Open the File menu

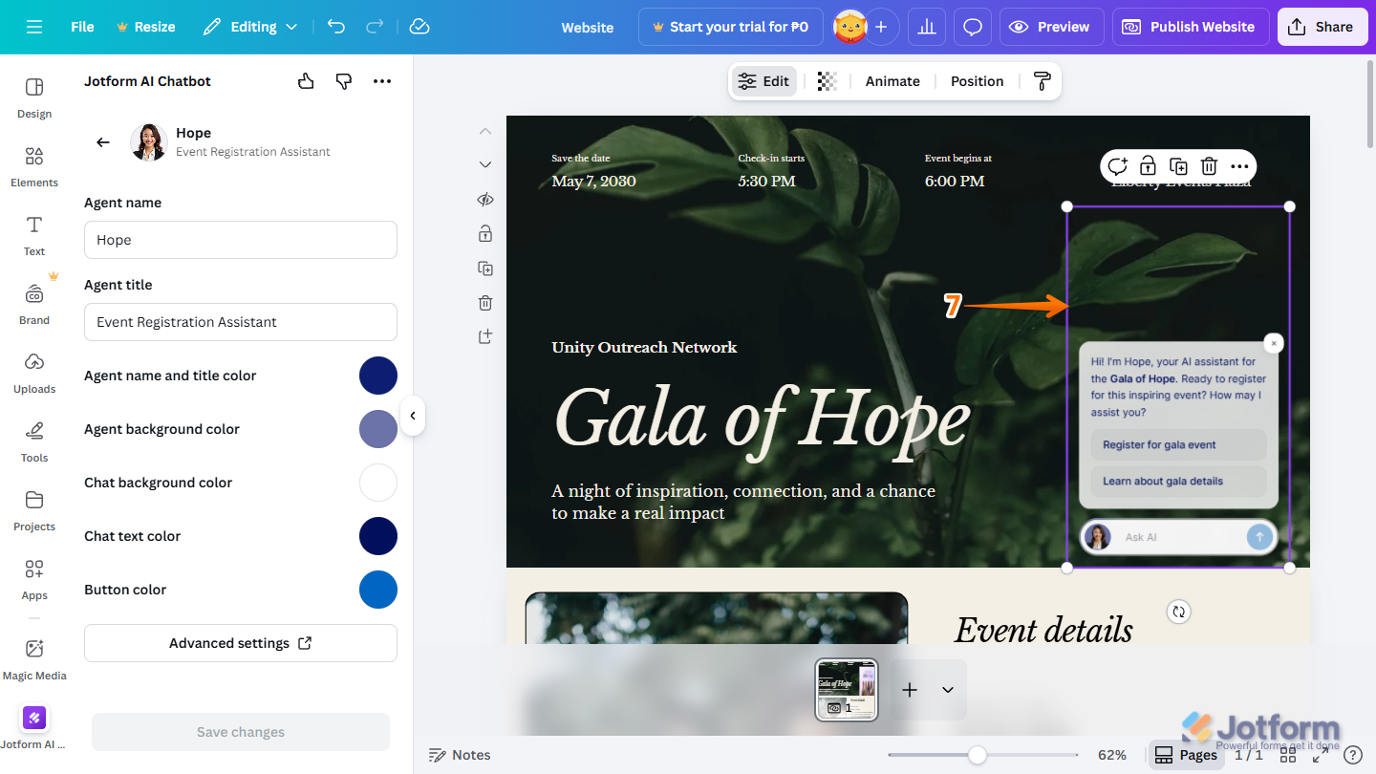pyautogui.click(x=81, y=26)
